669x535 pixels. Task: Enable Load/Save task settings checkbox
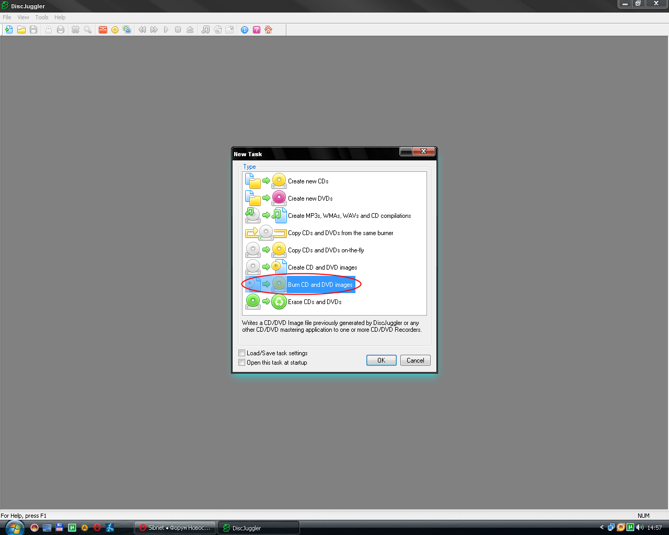coord(242,353)
